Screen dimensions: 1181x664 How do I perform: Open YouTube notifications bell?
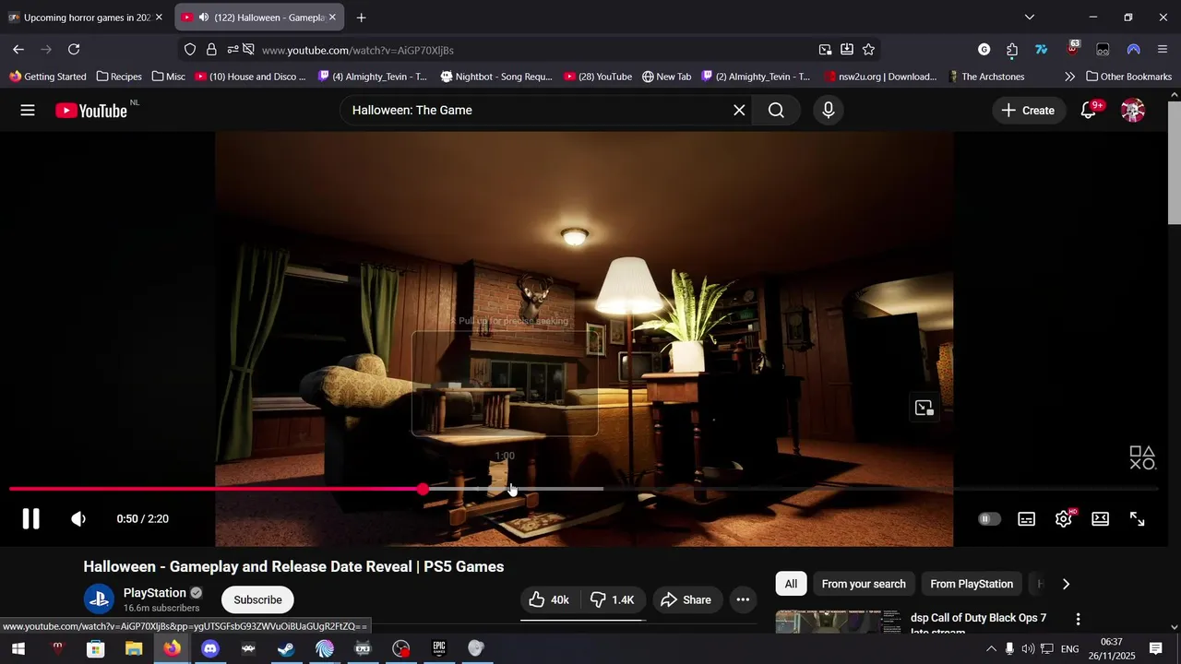1089,111
